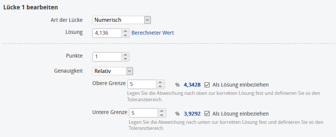Uncheck Als Lösung einbeziehen for Untere Grenze
336x137 pixels.
[x=207, y=114]
